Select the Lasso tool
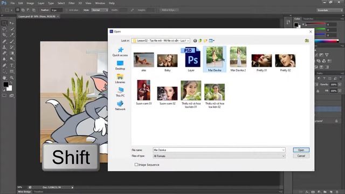345x194 pixels. click(4, 29)
